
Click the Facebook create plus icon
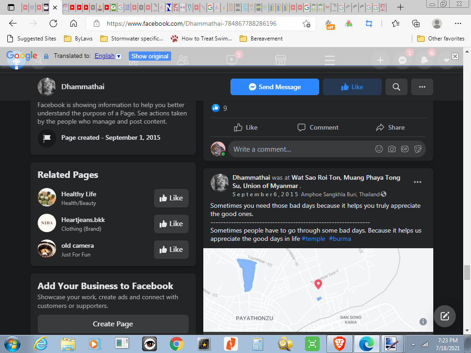point(380,60)
